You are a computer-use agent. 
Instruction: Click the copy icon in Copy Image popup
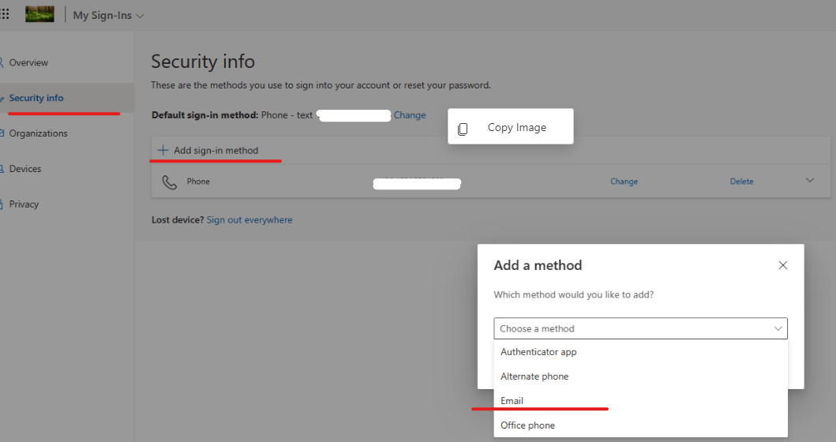[463, 129]
